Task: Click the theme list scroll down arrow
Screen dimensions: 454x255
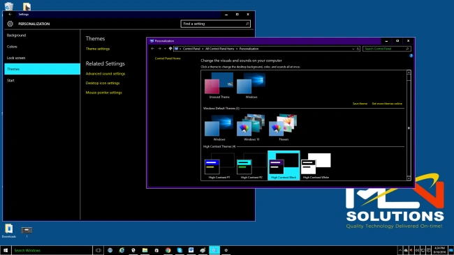Action: point(409,178)
